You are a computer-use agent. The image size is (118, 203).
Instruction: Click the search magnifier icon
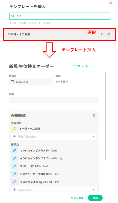[13, 16]
